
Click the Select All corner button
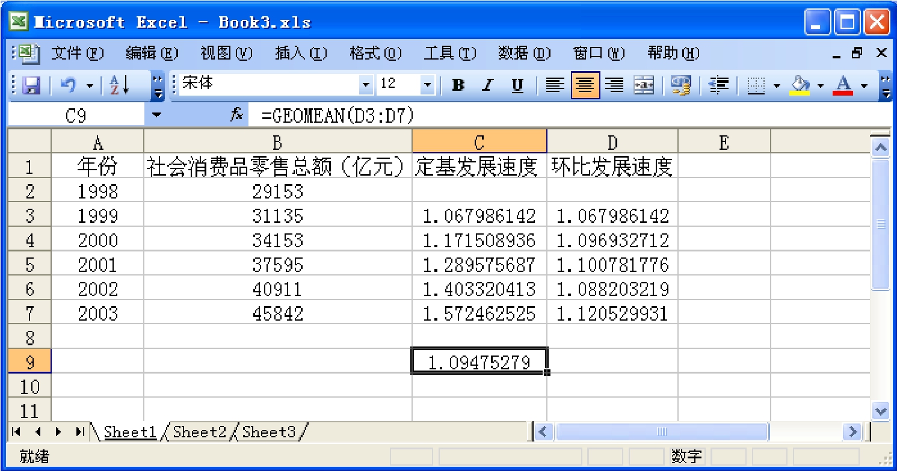(29, 142)
